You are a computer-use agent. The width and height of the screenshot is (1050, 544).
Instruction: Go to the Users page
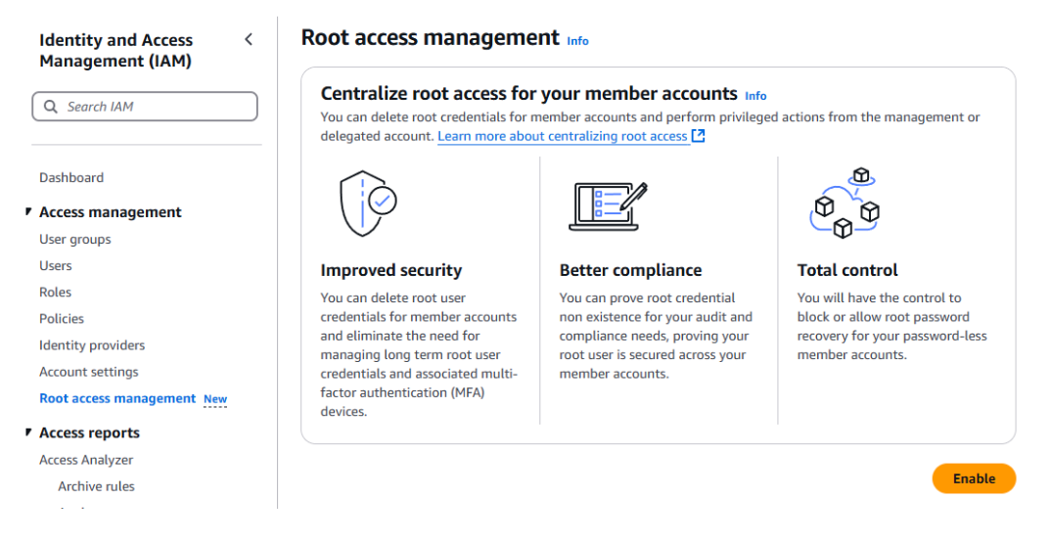click(56, 265)
